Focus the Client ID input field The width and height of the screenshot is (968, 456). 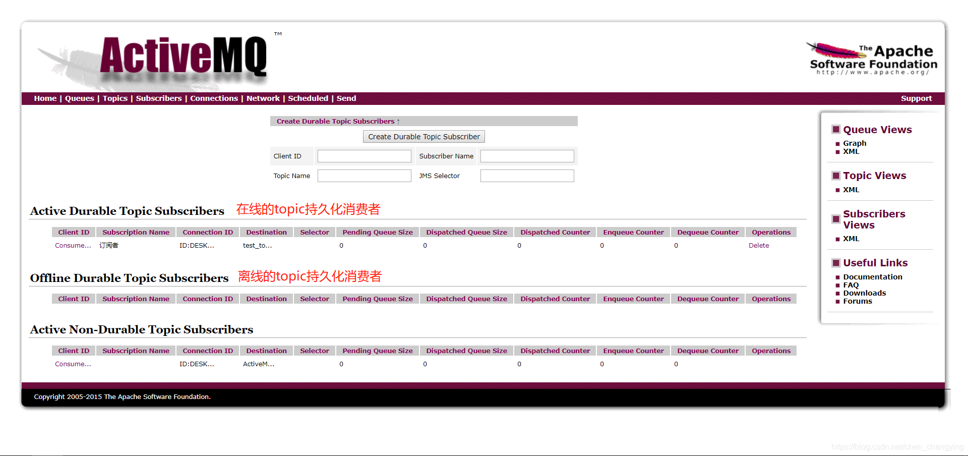(x=365, y=156)
